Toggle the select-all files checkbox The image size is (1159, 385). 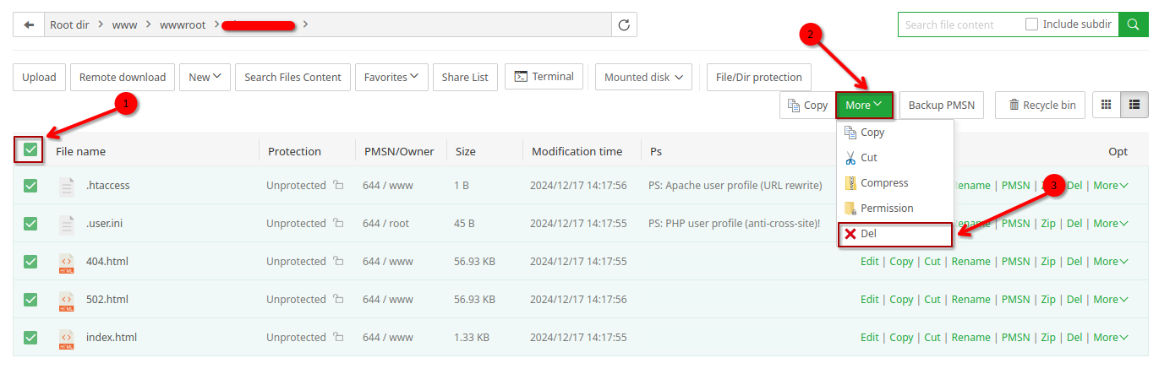pyautogui.click(x=30, y=150)
